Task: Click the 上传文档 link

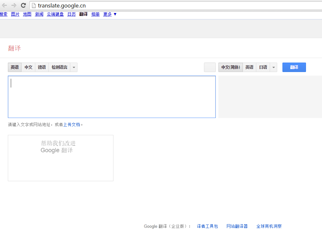Action: pos(72,124)
